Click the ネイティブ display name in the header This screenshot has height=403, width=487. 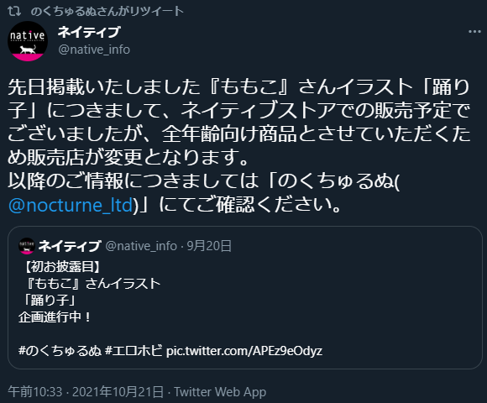[x=89, y=32]
